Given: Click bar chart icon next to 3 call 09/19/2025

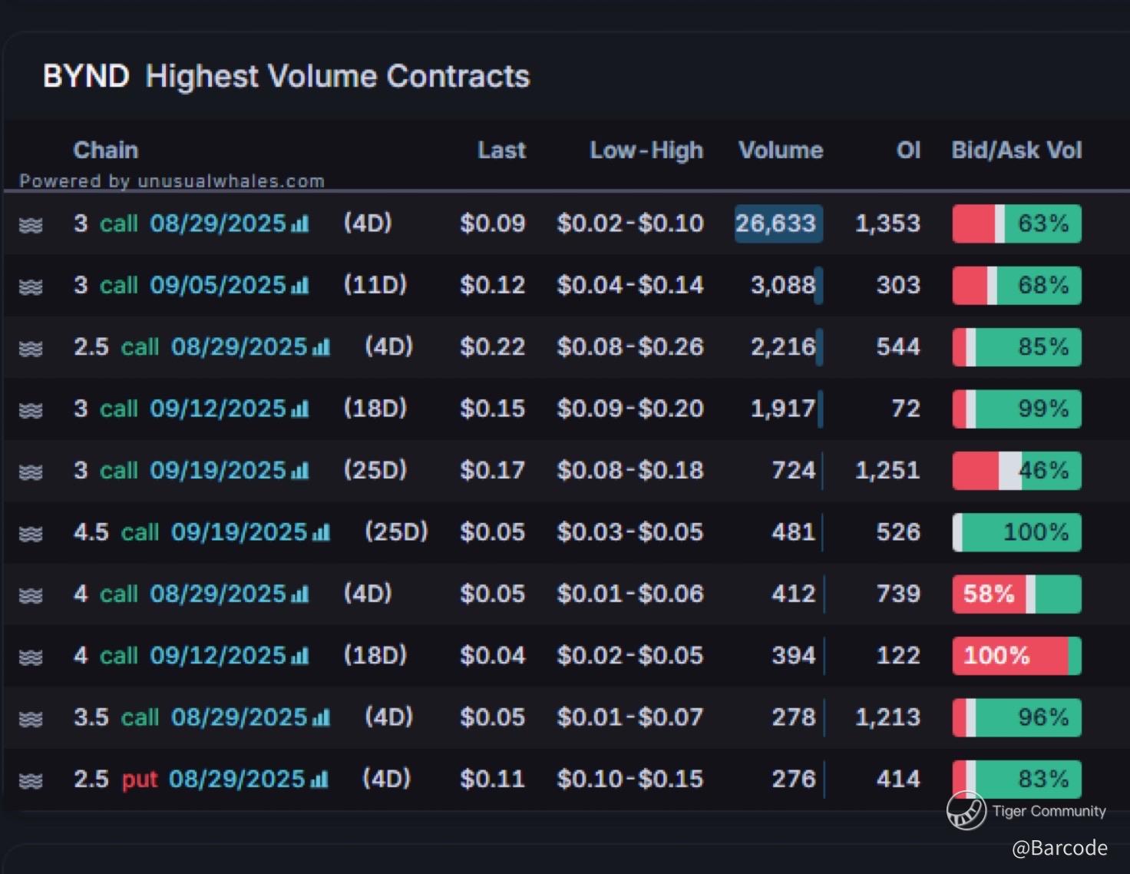Looking at the screenshot, I should pyautogui.click(x=300, y=471).
